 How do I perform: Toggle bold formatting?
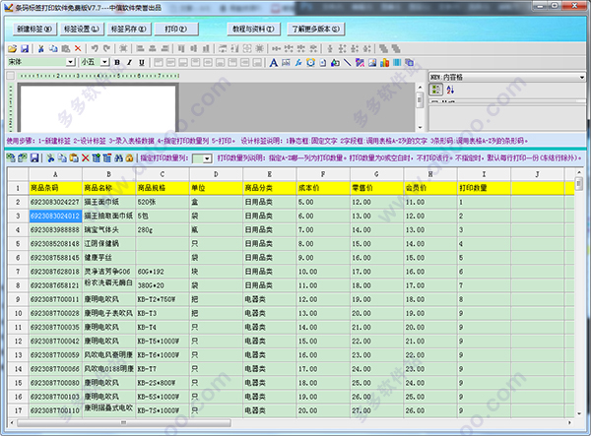117,63
